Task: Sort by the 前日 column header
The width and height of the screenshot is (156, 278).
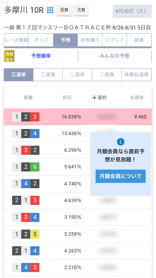Action: coord(67,97)
